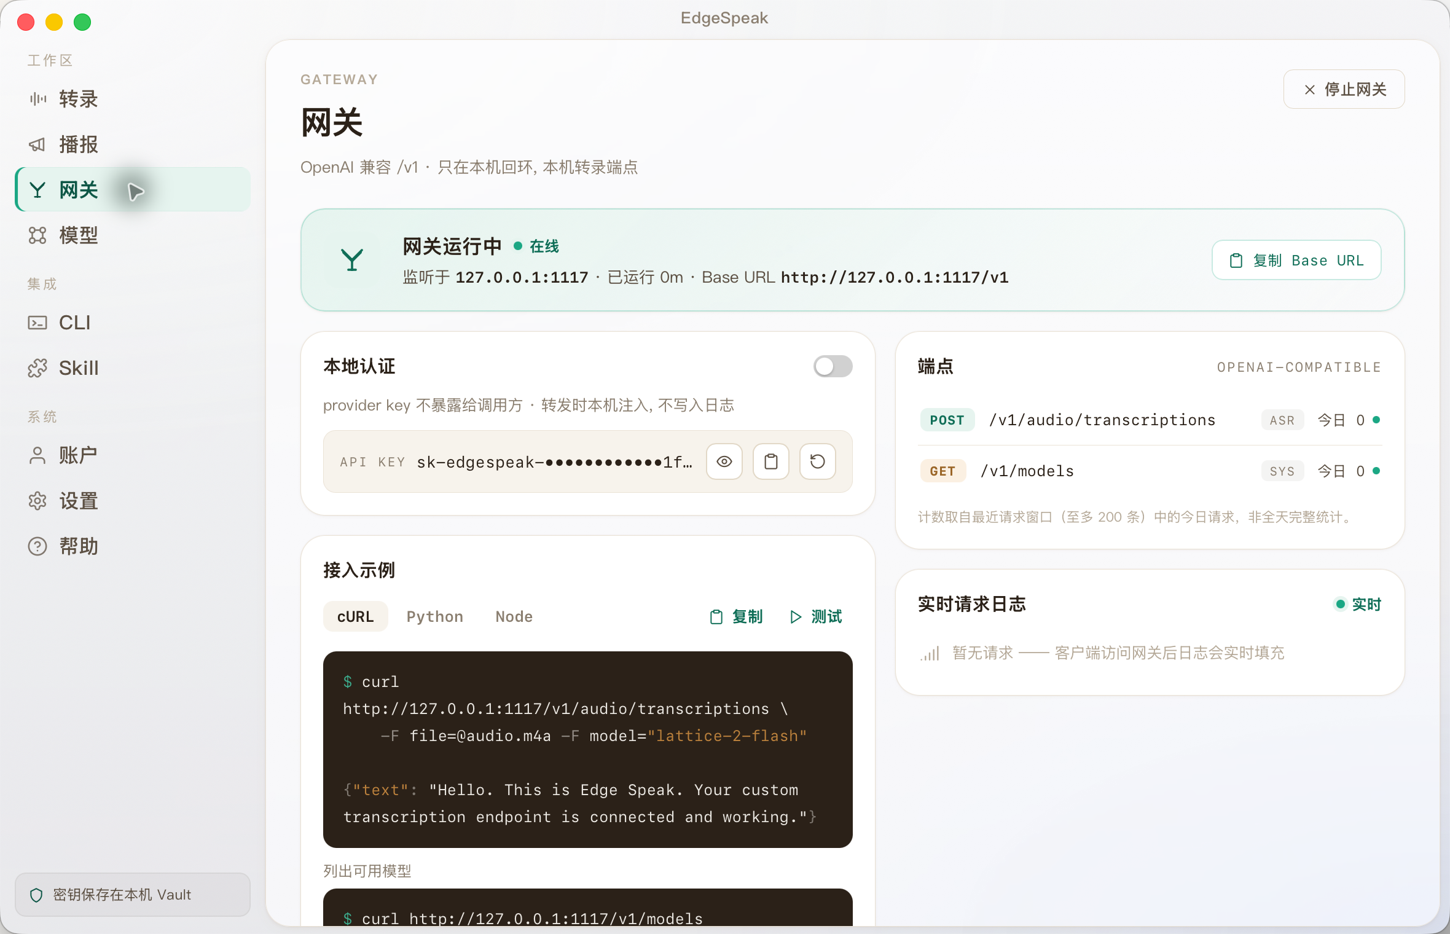Switch to the Node example tab
Screen dimensions: 1450x934
[514, 616]
